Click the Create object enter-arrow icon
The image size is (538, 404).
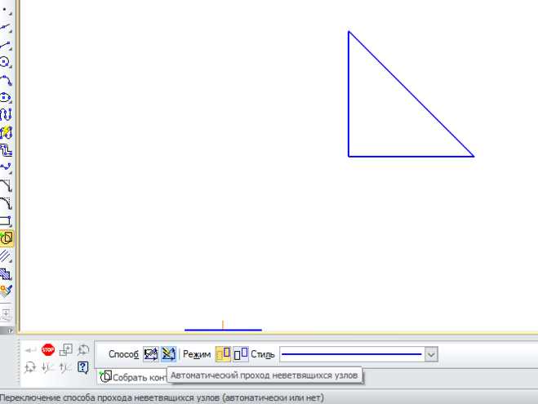coord(30,350)
